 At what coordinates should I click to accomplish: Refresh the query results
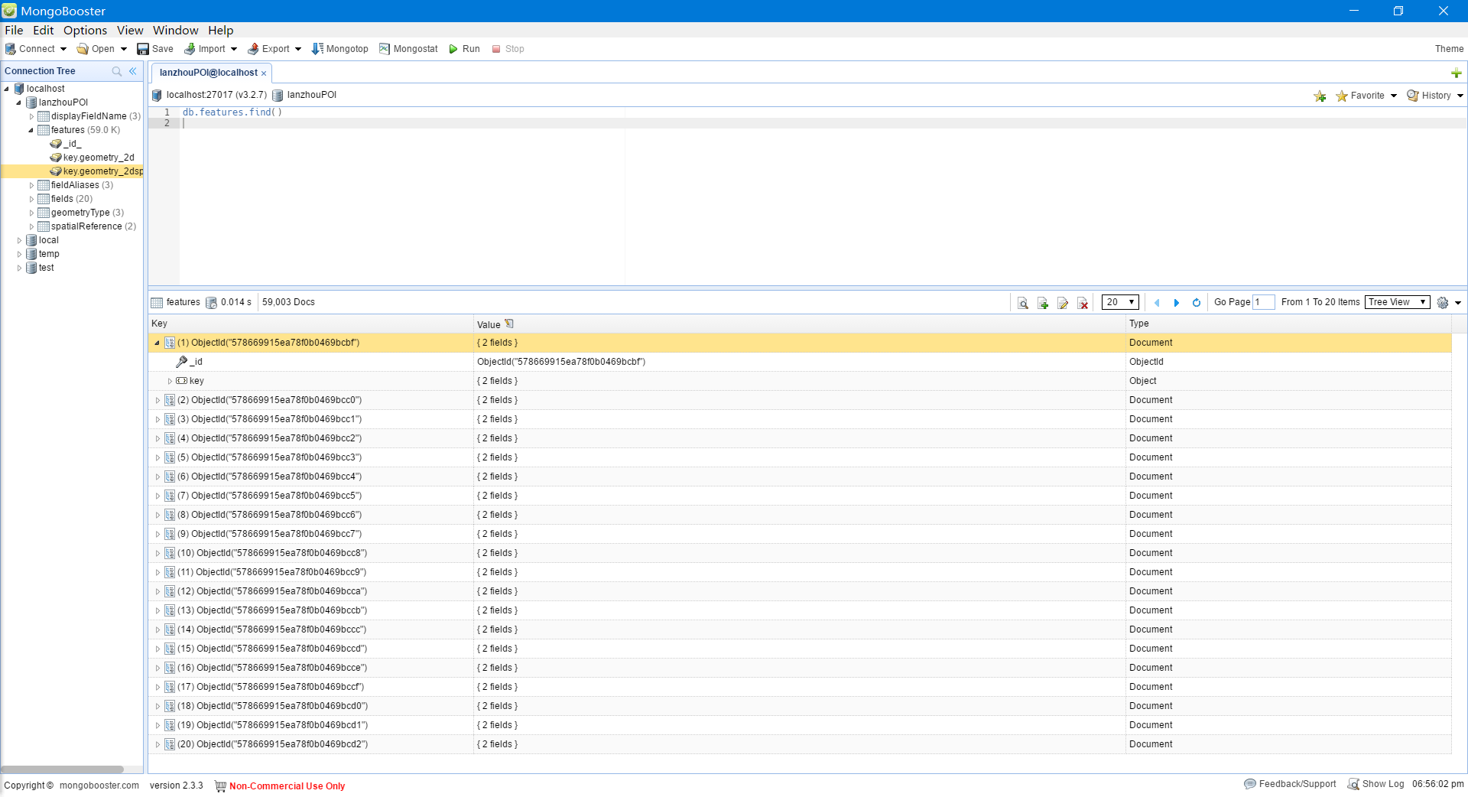[x=1197, y=303]
